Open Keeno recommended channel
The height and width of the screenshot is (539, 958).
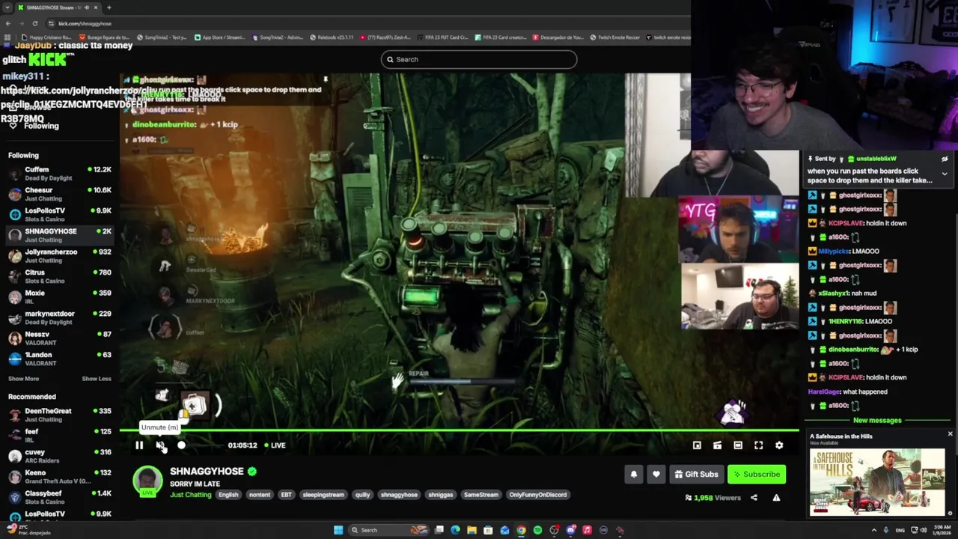coord(60,477)
